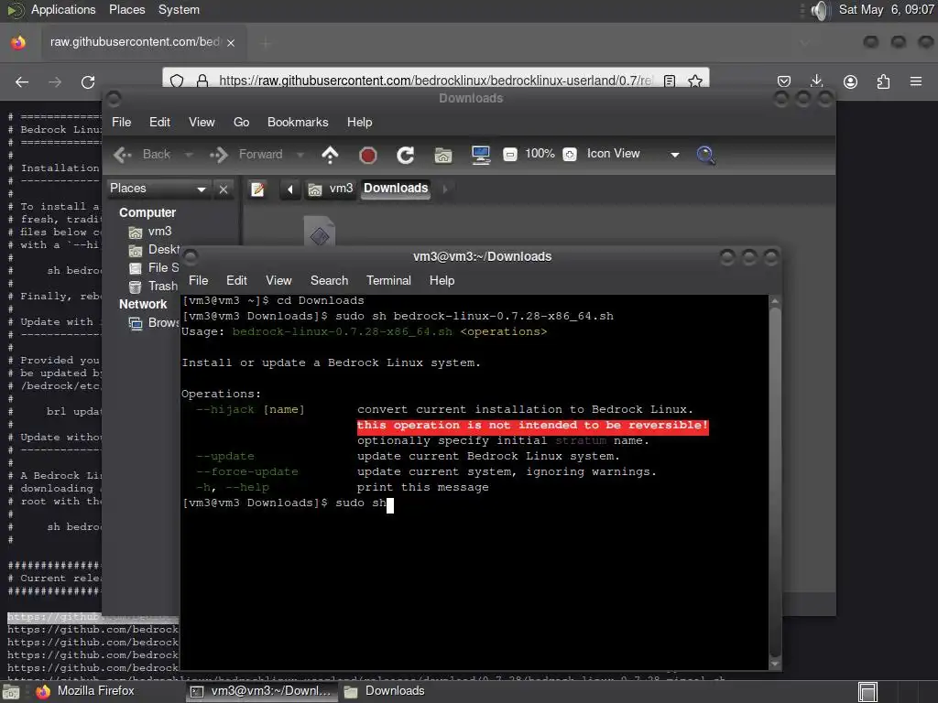This screenshot has width=938, height=703.
Task: Toggle reader view icon in address bar
Action: pos(670,81)
